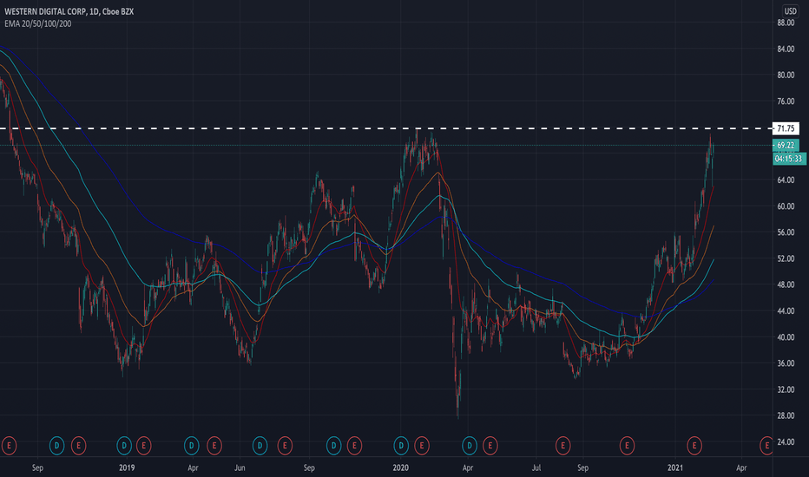Screen dimensions: 809x477
Task: Click the 28.00 price axis label
Action: pos(786,415)
